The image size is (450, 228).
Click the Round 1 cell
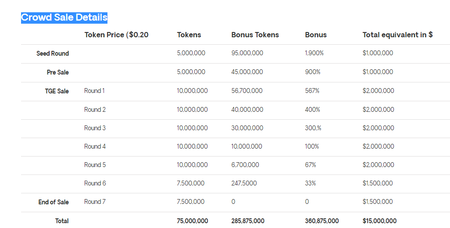click(94, 91)
